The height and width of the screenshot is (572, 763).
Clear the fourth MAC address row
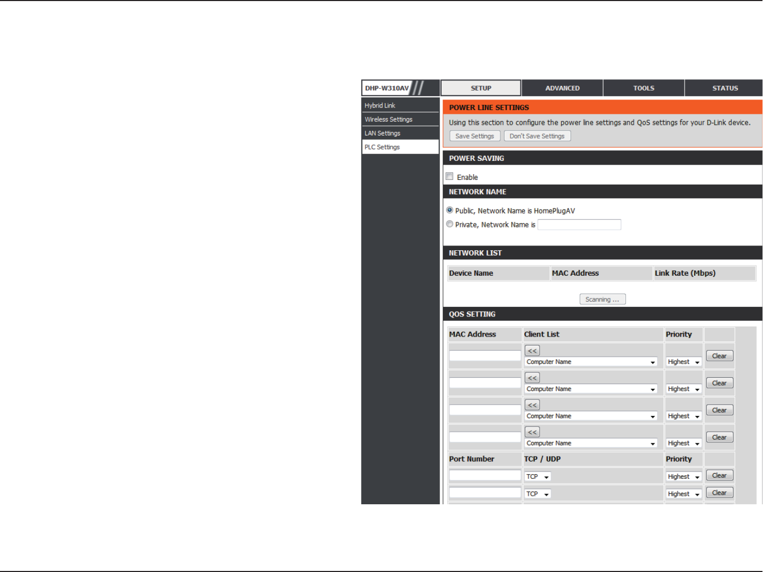719,437
